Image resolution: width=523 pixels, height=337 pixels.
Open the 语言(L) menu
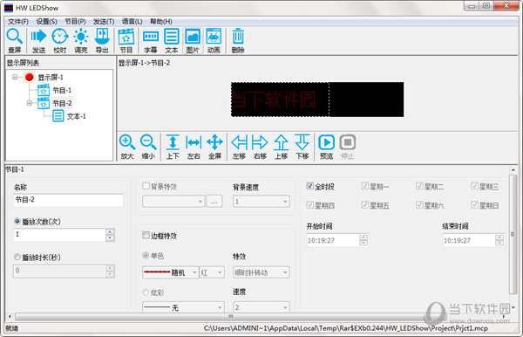132,22
